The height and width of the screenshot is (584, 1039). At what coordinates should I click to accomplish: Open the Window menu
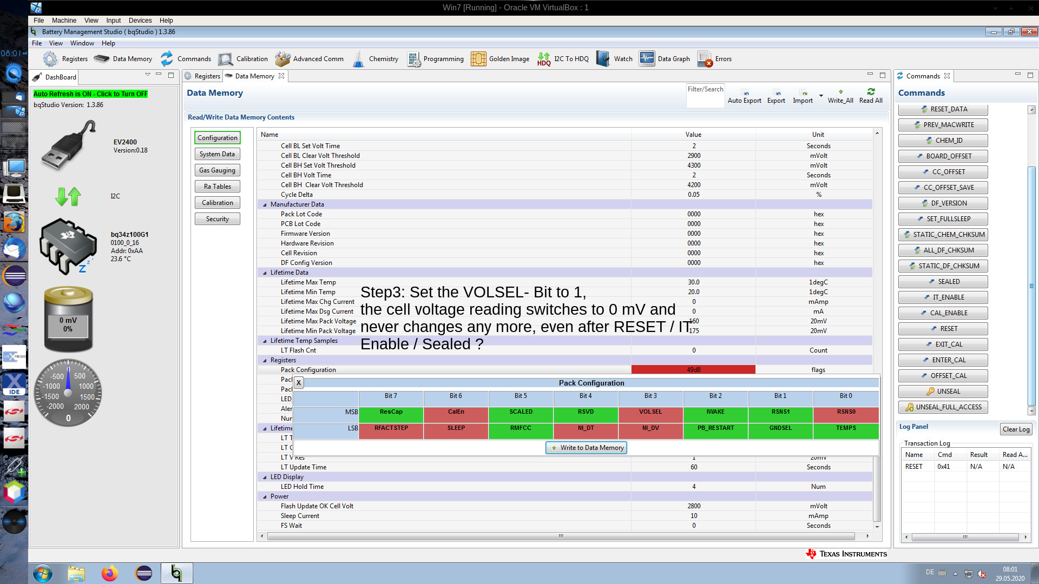(x=82, y=43)
